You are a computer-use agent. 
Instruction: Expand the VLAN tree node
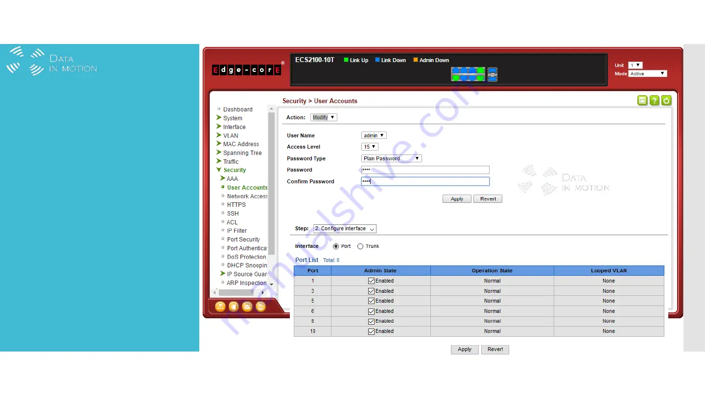[x=219, y=135]
